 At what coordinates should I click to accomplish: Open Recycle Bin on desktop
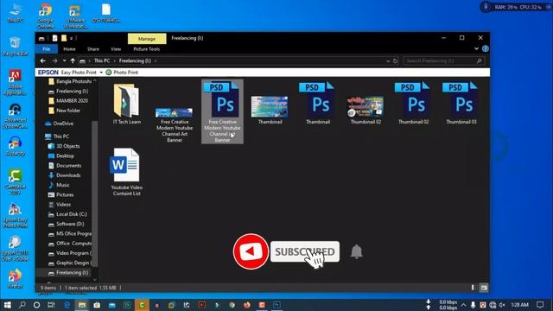pyautogui.click(x=15, y=46)
